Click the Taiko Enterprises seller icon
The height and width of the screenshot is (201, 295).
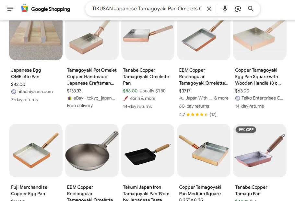point(237,98)
